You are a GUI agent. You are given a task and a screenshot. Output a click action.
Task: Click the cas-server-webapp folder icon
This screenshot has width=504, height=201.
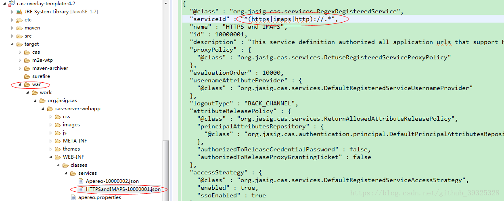point(50,109)
